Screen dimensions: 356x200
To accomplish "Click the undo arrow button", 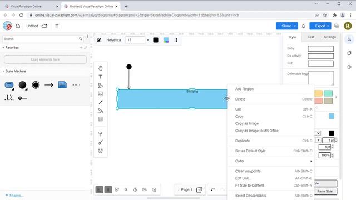I will 213,189.
